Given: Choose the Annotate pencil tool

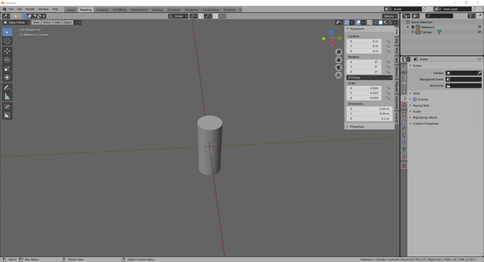Looking at the screenshot, I should coord(7,88).
